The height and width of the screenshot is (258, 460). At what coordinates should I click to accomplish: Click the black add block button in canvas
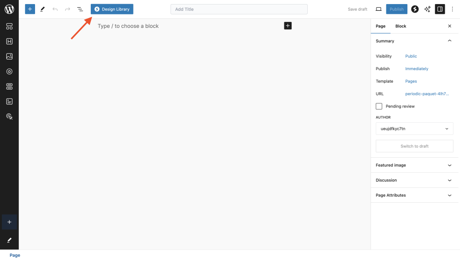pyautogui.click(x=287, y=26)
